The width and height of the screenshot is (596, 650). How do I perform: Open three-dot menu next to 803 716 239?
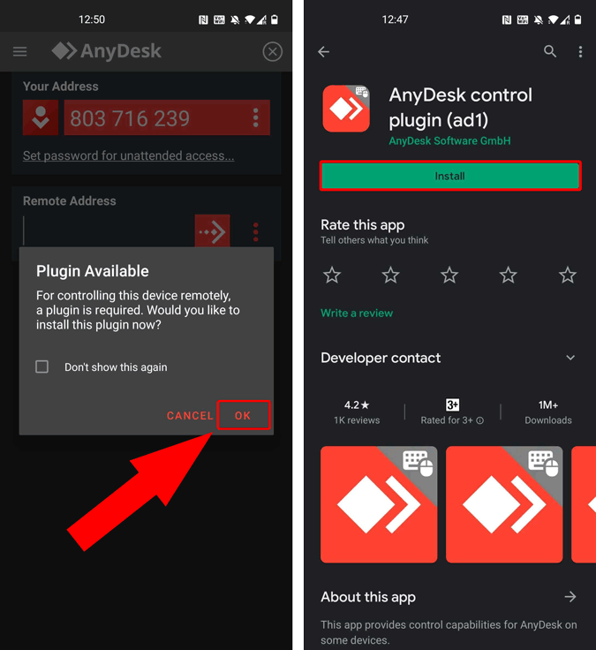[256, 117]
